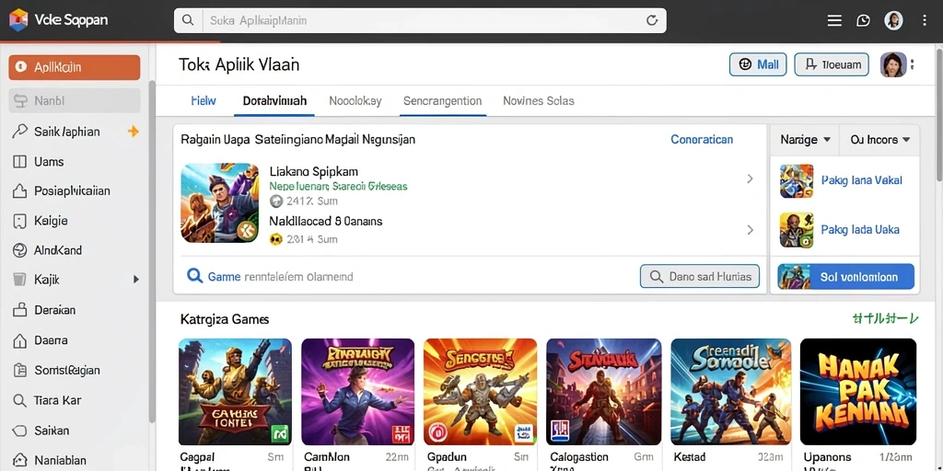Click the Conoratican link
The height and width of the screenshot is (471, 943).
click(701, 140)
